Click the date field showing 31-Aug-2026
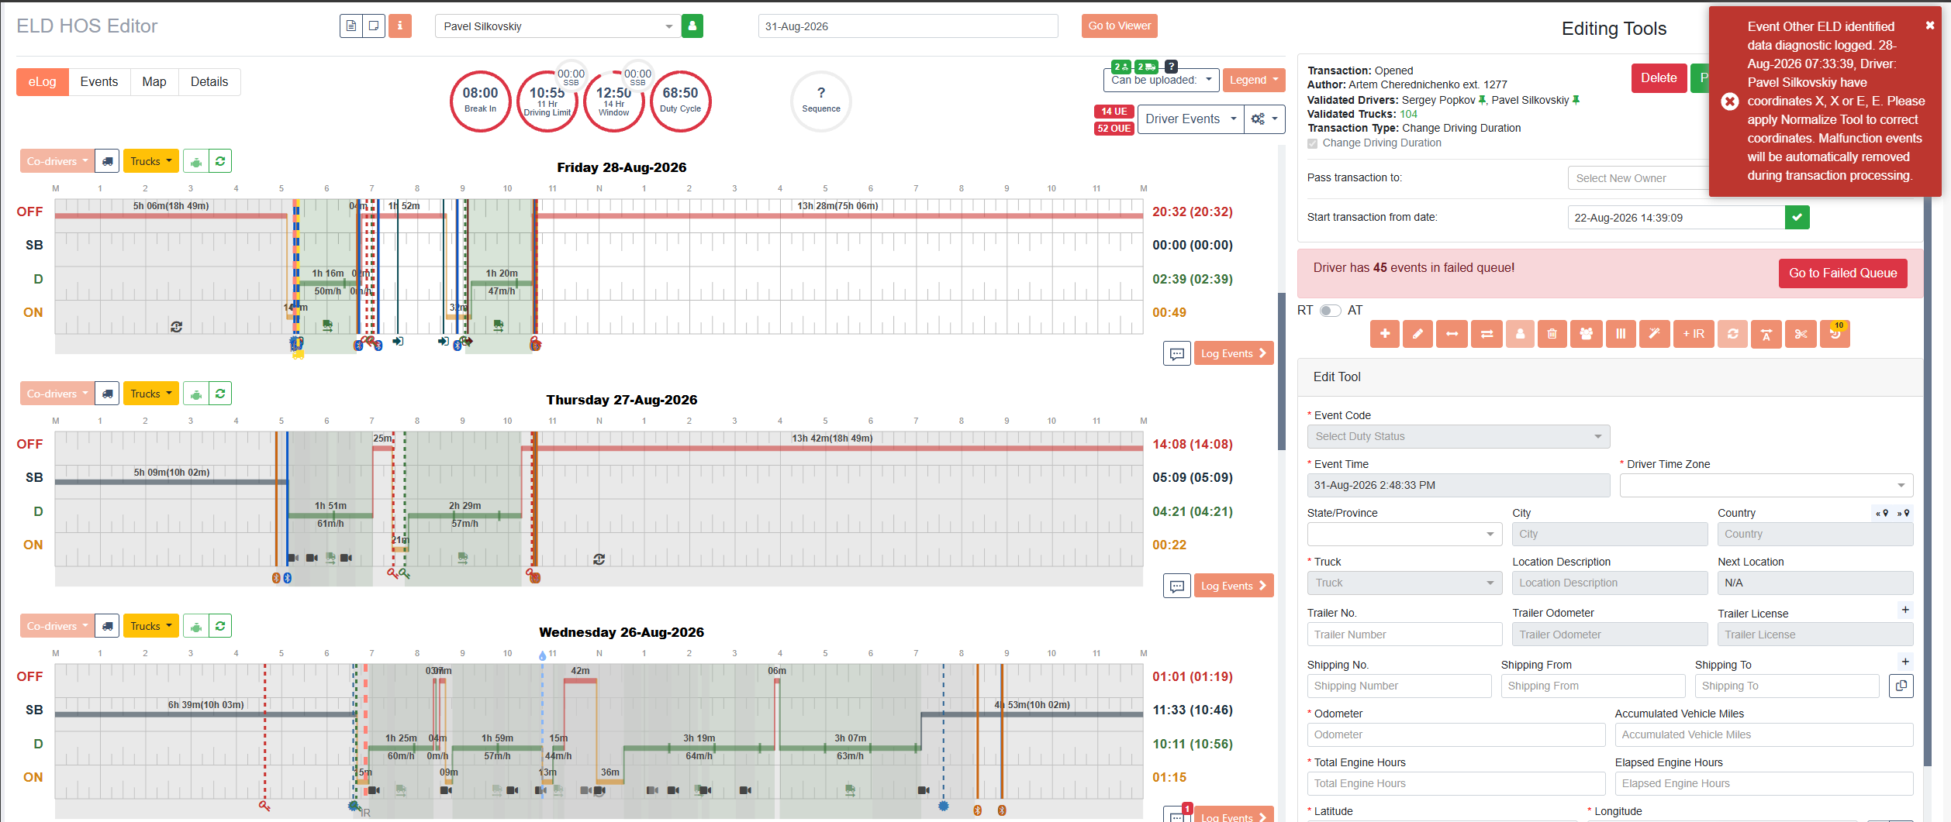 tap(908, 26)
